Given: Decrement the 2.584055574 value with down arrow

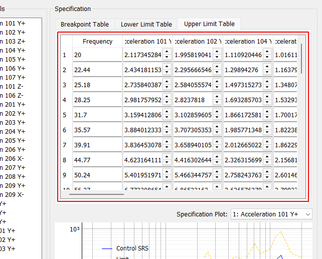Looking at the screenshot, I should [217, 87].
